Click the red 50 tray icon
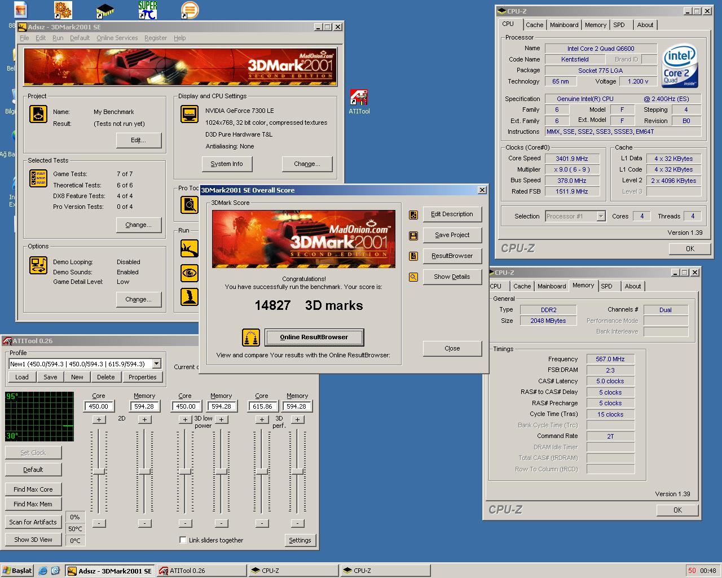 coord(692,571)
